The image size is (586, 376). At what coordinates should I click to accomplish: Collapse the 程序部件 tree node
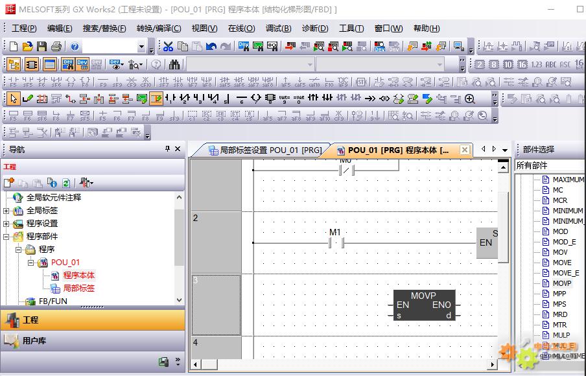6,237
